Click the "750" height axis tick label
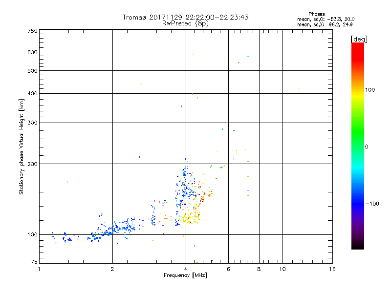 (32, 31)
